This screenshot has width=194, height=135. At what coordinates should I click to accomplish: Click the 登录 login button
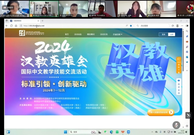(163, 34)
